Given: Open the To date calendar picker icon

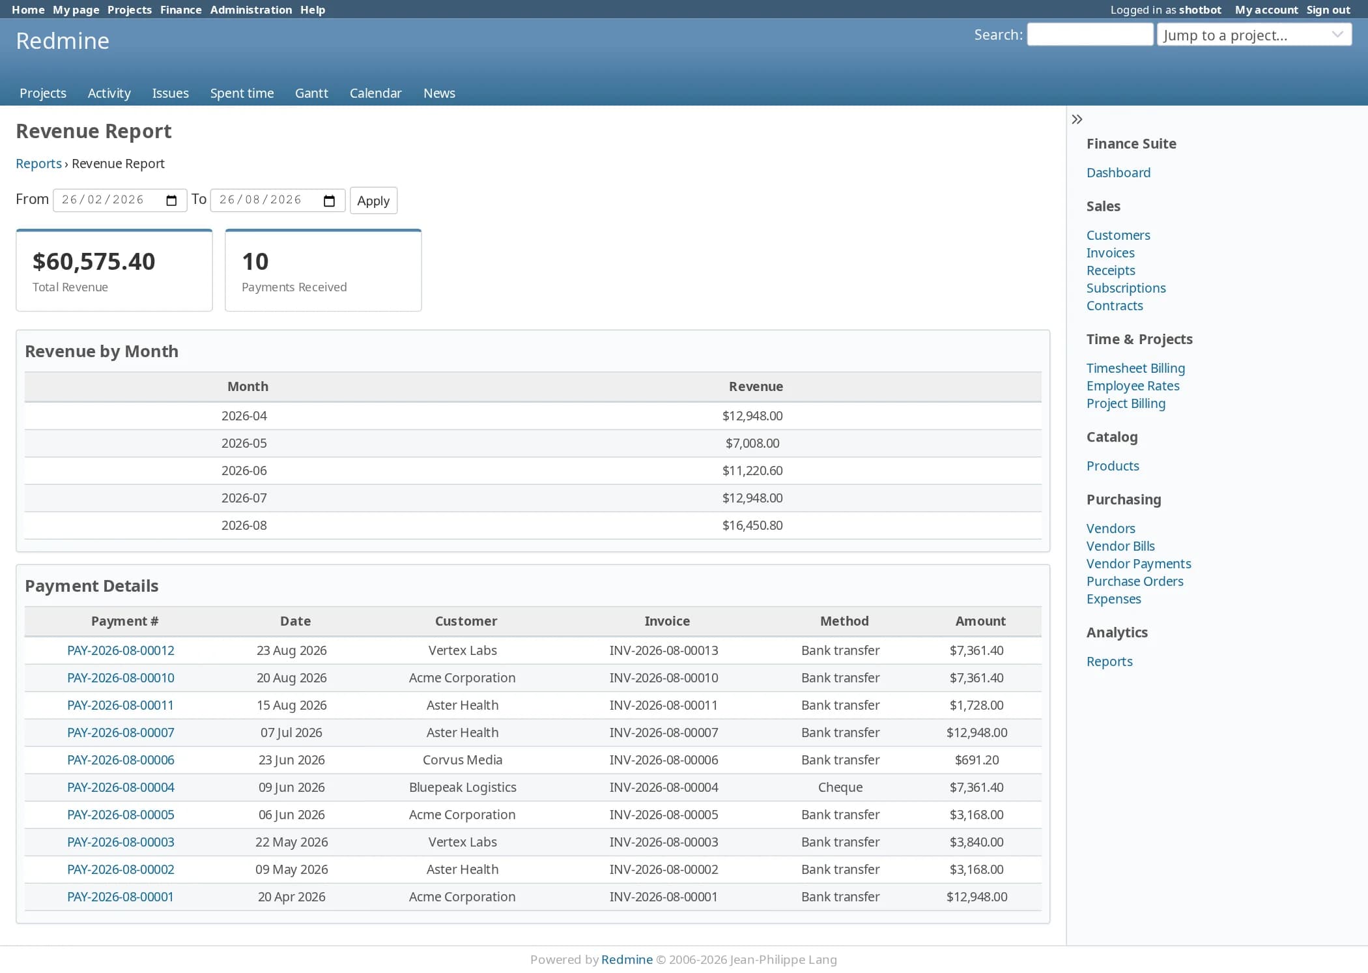Looking at the screenshot, I should click(x=329, y=200).
